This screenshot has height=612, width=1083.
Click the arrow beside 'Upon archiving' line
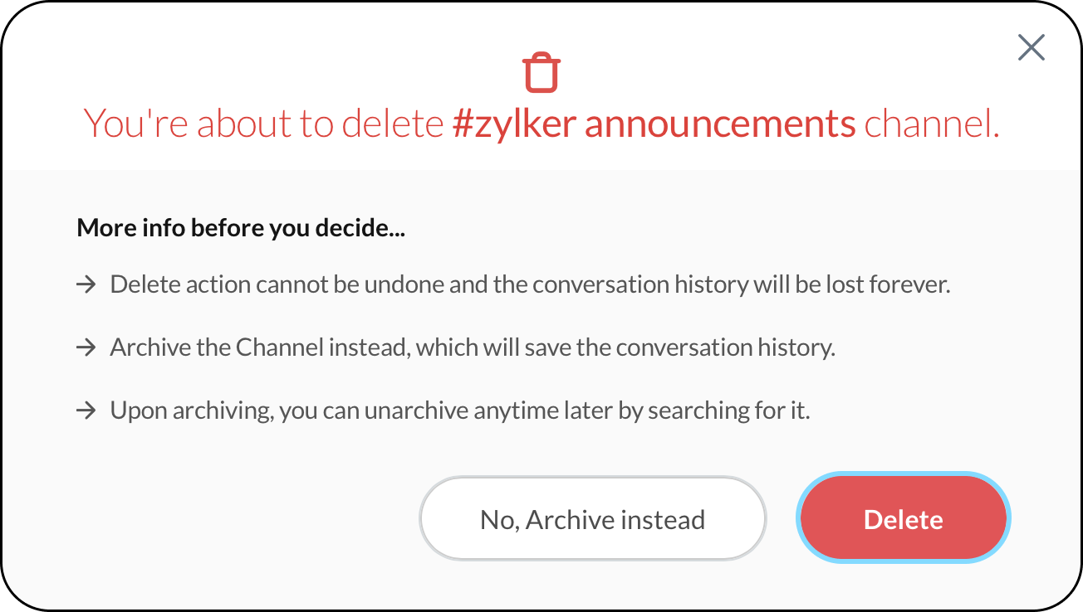click(86, 410)
